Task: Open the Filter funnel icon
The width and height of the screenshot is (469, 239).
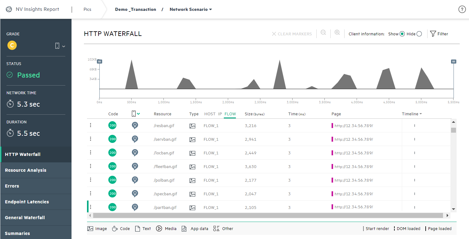Action: (433, 34)
